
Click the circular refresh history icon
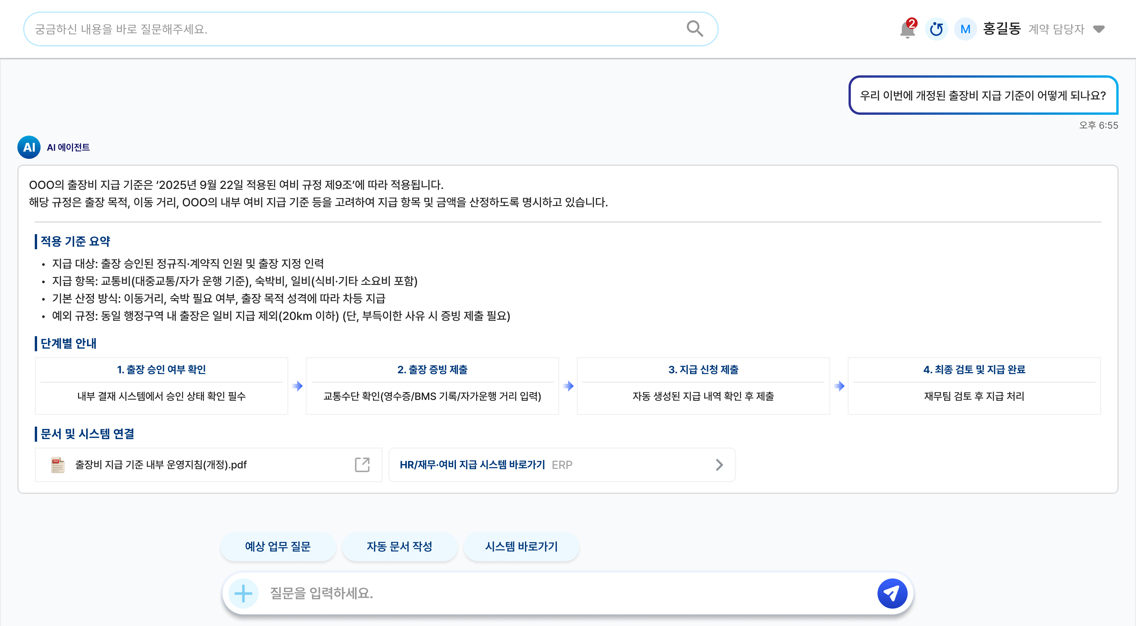pyautogui.click(x=936, y=29)
